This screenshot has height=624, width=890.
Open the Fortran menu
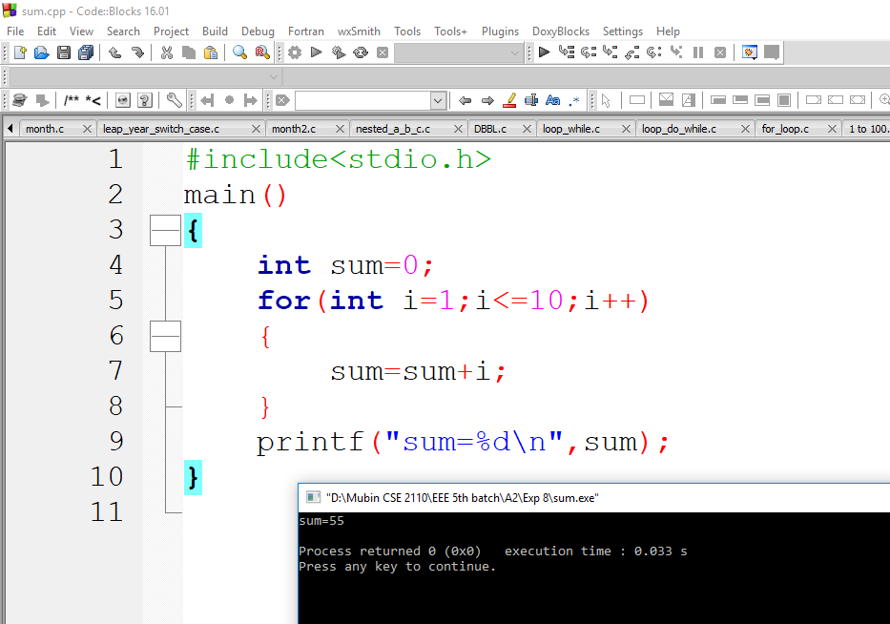point(305,31)
